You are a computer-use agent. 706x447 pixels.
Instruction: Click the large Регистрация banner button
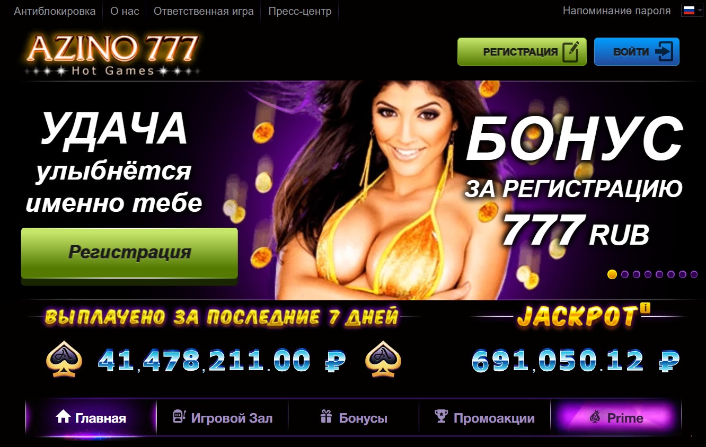[x=129, y=253]
